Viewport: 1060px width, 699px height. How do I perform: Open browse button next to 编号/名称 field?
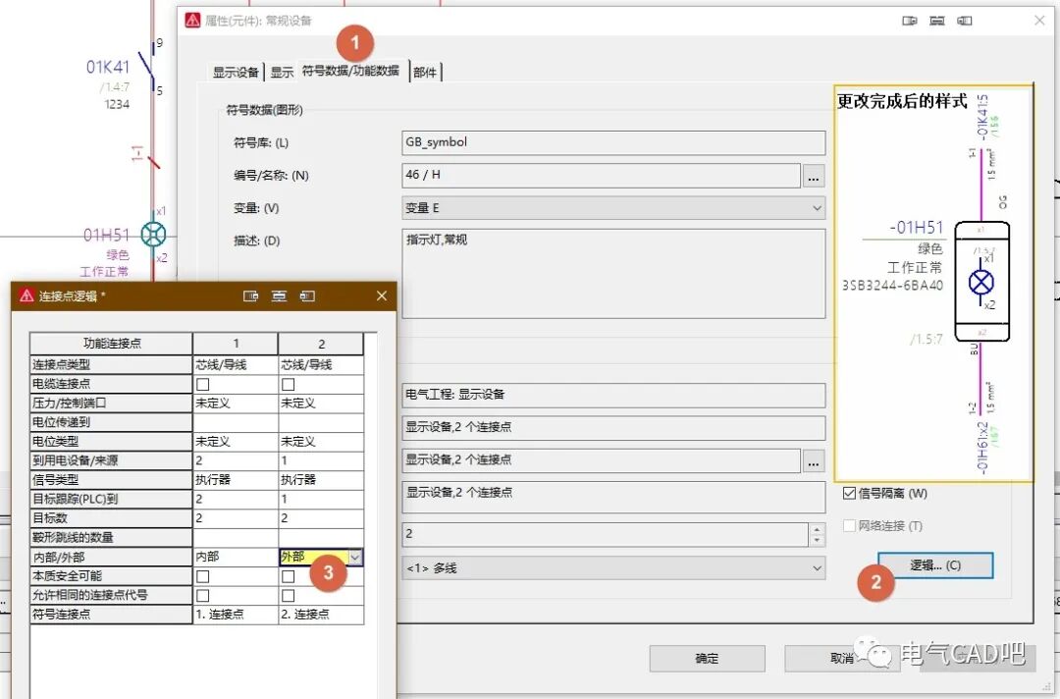tap(814, 176)
